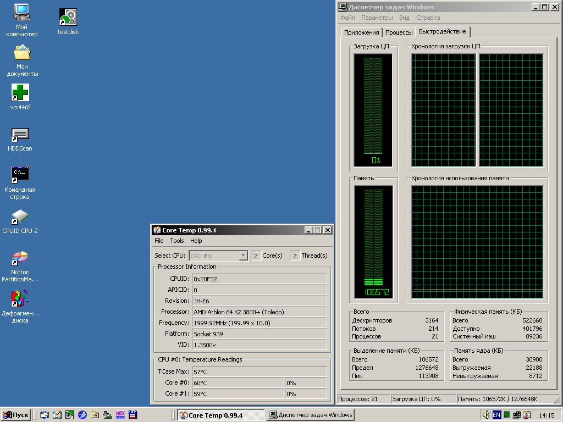Switch to the Процессы tab
The height and width of the screenshot is (422, 563).
pyautogui.click(x=399, y=32)
